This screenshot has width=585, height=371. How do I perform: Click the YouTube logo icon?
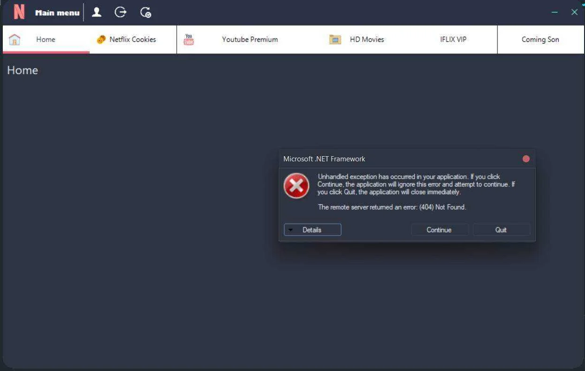click(189, 39)
